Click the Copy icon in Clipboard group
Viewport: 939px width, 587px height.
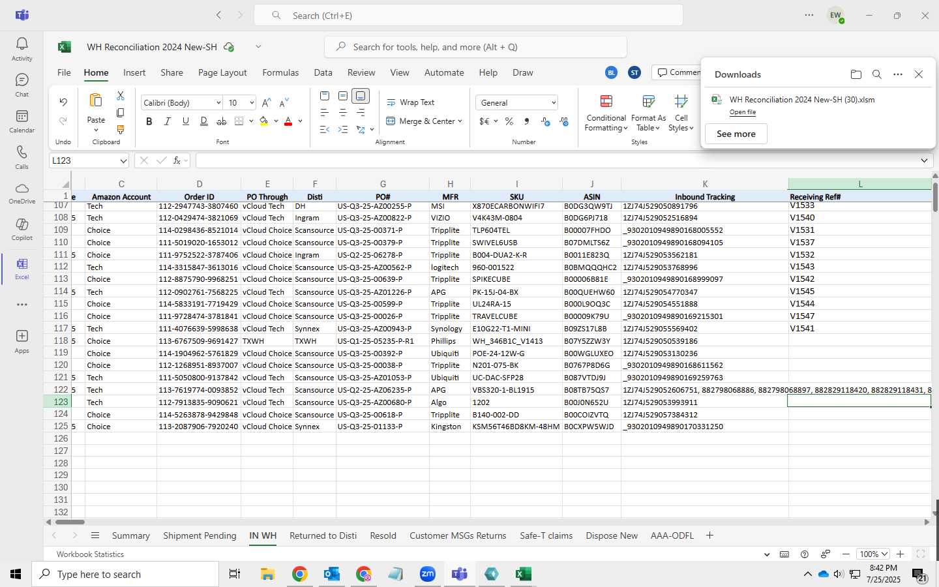120,113
